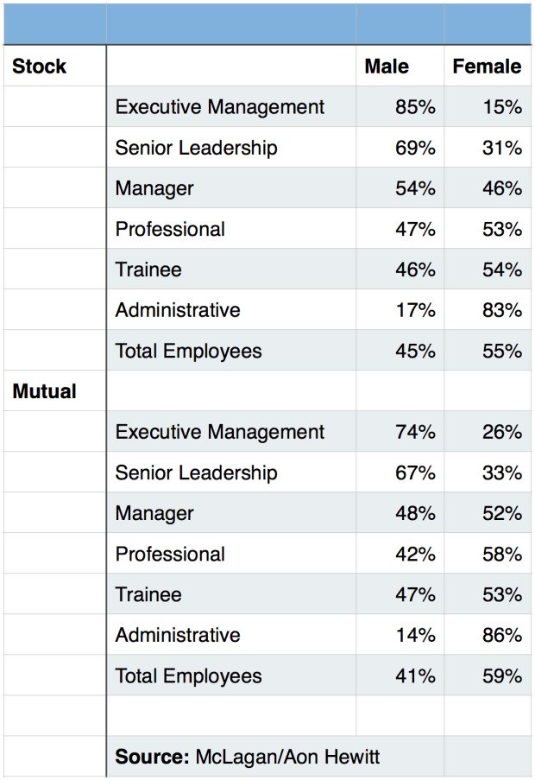This screenshot has height=780, width=535.
Task: Click the 59% Total Employees cell
Action: click(501, 675)
